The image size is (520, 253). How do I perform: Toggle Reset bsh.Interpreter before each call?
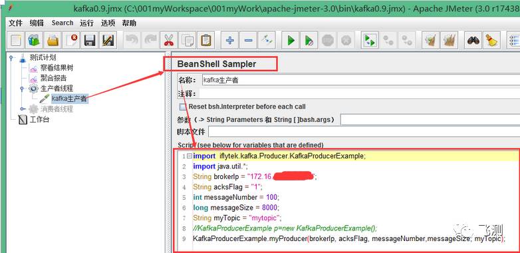click(x=183, y=107)
